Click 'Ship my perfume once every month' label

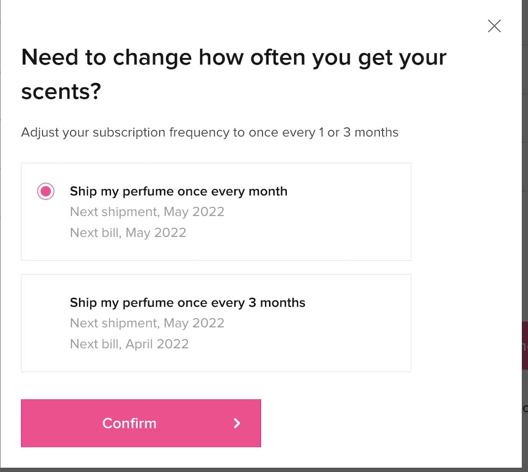178,191
